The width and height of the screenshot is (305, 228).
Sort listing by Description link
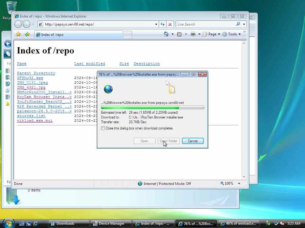point(147,64)
